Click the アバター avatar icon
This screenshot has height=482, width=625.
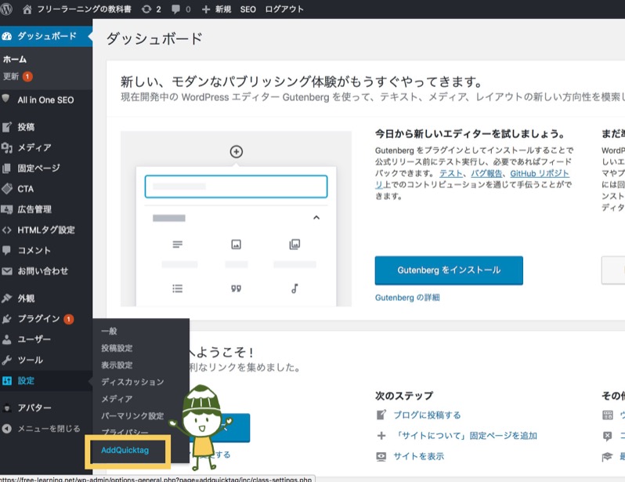tap(7, 408)
